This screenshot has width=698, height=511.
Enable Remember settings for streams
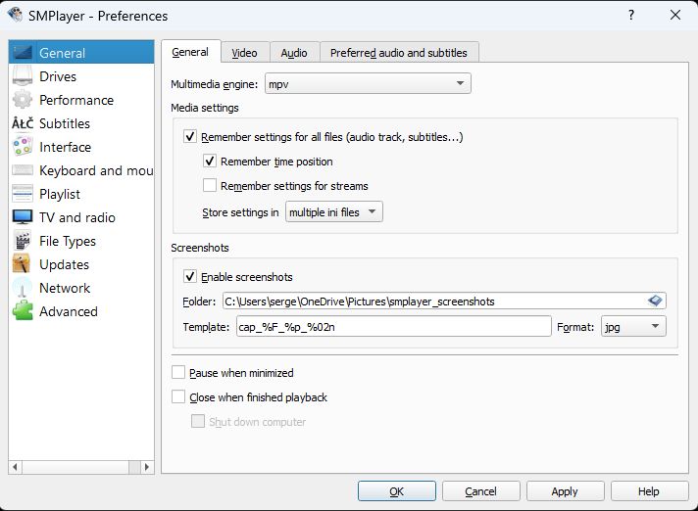(210, 185)
